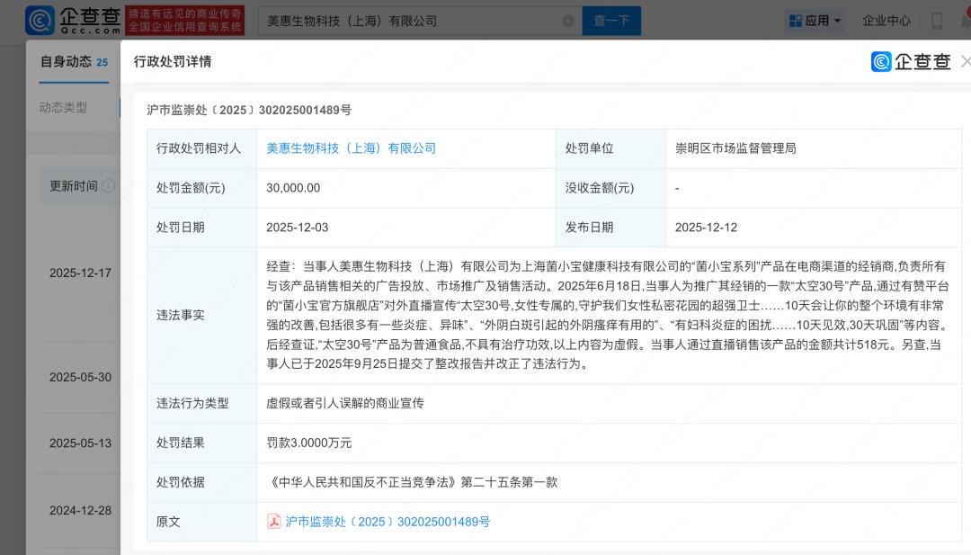Click the 更新时间 column header

(x=73, y=186)
